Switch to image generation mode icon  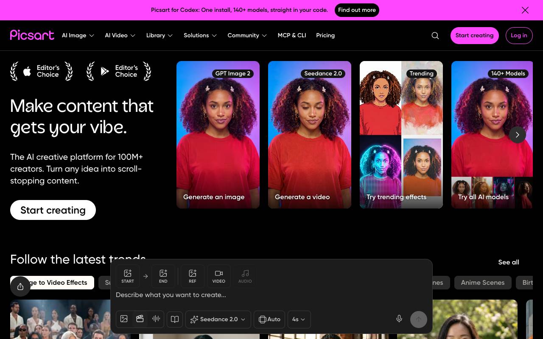click(124, 319)
